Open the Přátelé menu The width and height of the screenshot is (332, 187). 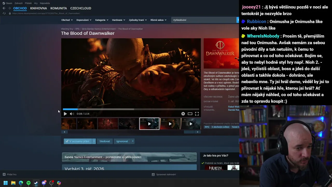[x=28, y=3]
